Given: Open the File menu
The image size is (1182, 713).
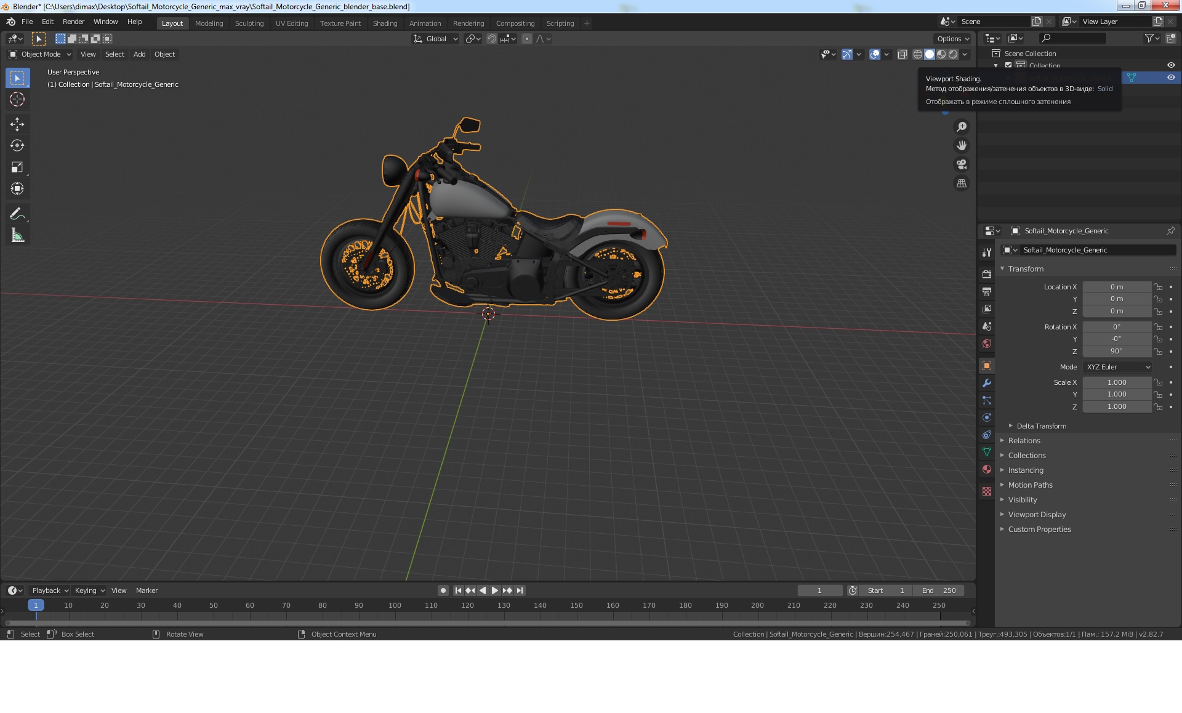Looking at the screenshot, I should point(27,22).
